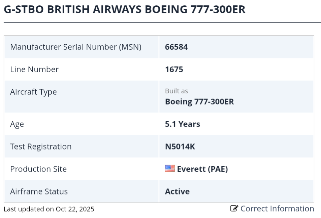Click the Age row label
Screen dimensions: 321x218
point(17,124)
